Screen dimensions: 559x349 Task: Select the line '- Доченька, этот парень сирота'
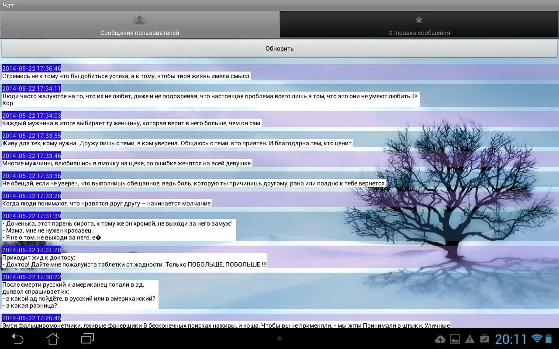[x=117, y=223]
